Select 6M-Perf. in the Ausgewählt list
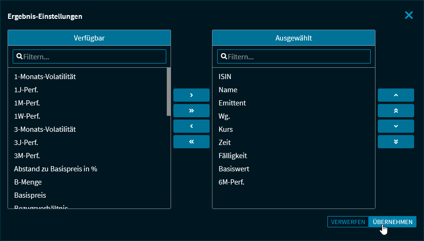The width and height of the screenshot is (424, 241). [x=231, y=182]
